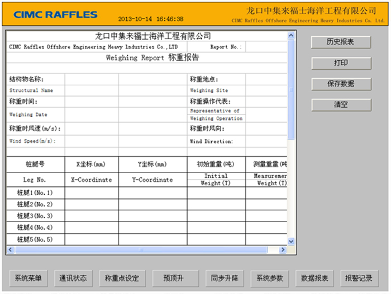The height and width of the screenshot is (294, 391).
Task: Go to 称重点设定 weighing point settings
Action: 122,278
